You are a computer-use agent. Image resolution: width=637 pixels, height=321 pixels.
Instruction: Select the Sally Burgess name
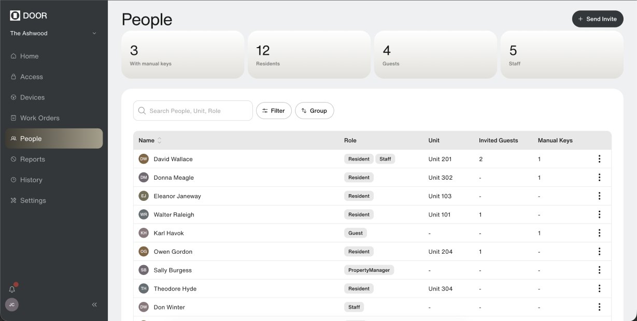point(173,270)
